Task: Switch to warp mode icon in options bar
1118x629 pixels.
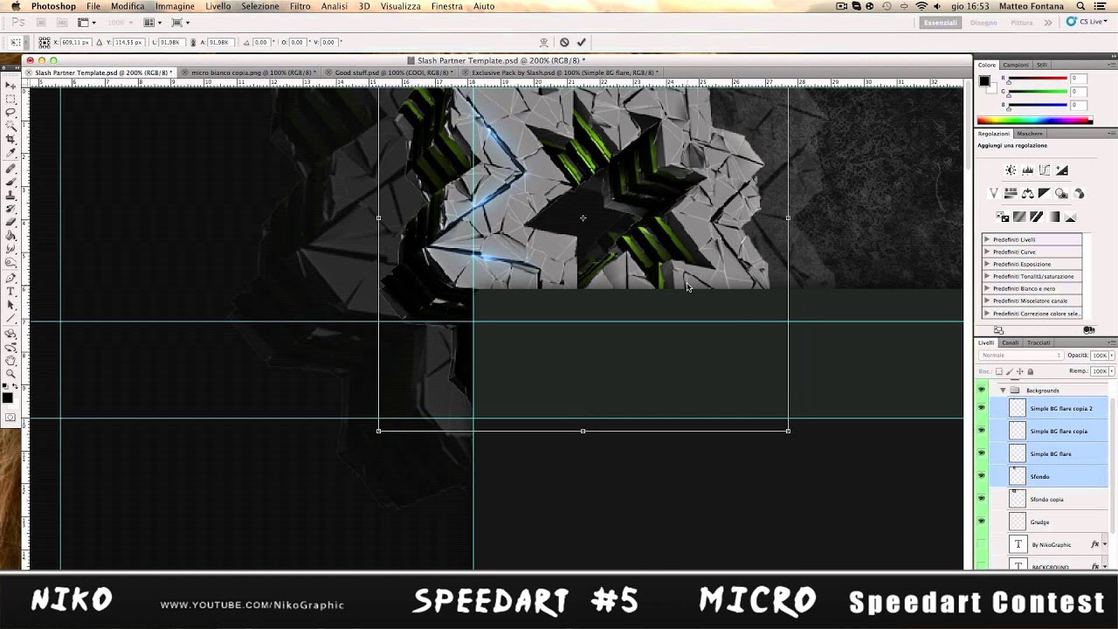Action: [544, 42]
